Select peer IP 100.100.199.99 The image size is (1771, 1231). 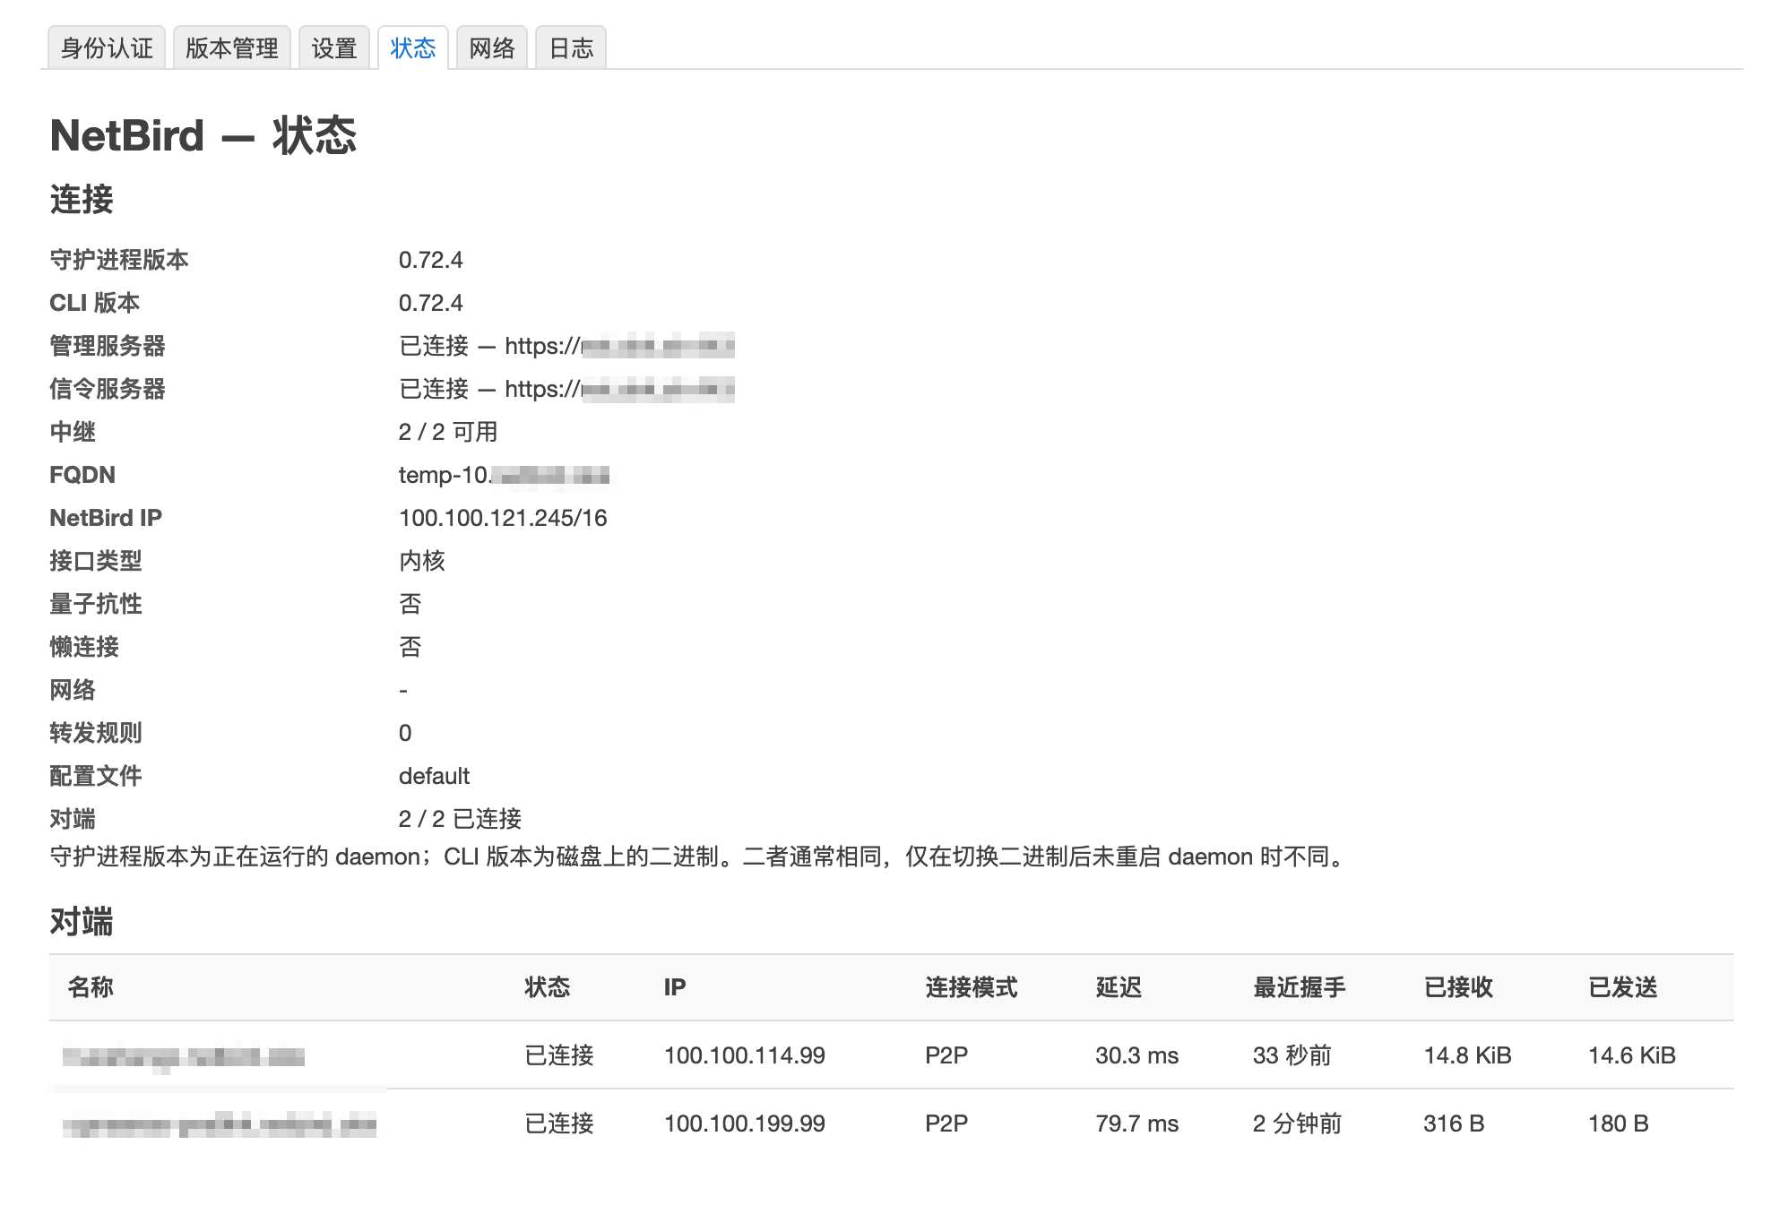[x=745, y=1123]
